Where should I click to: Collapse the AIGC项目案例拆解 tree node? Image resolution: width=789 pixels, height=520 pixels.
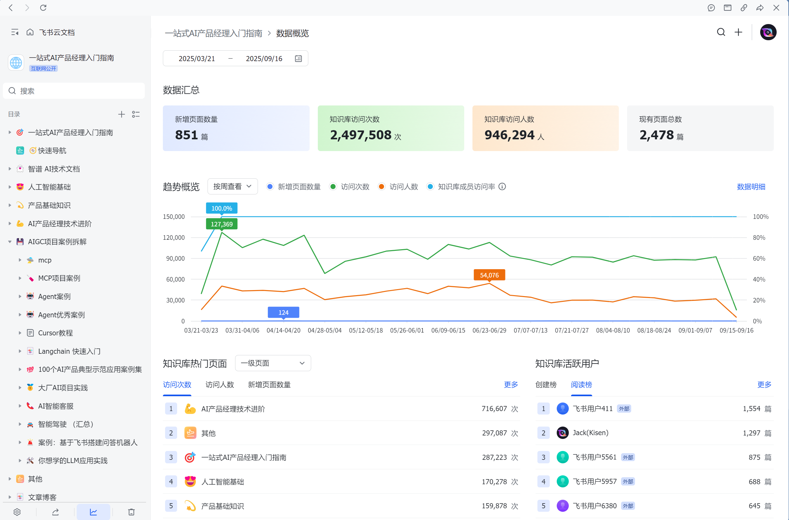10,242
